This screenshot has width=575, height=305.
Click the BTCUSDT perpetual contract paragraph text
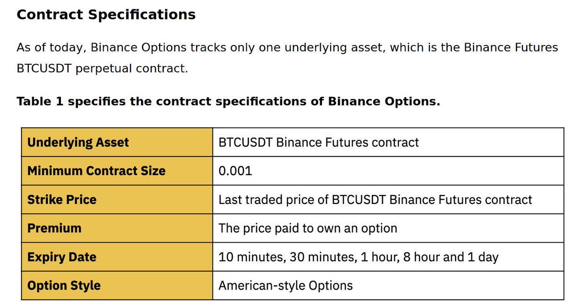tap(102, 68)
